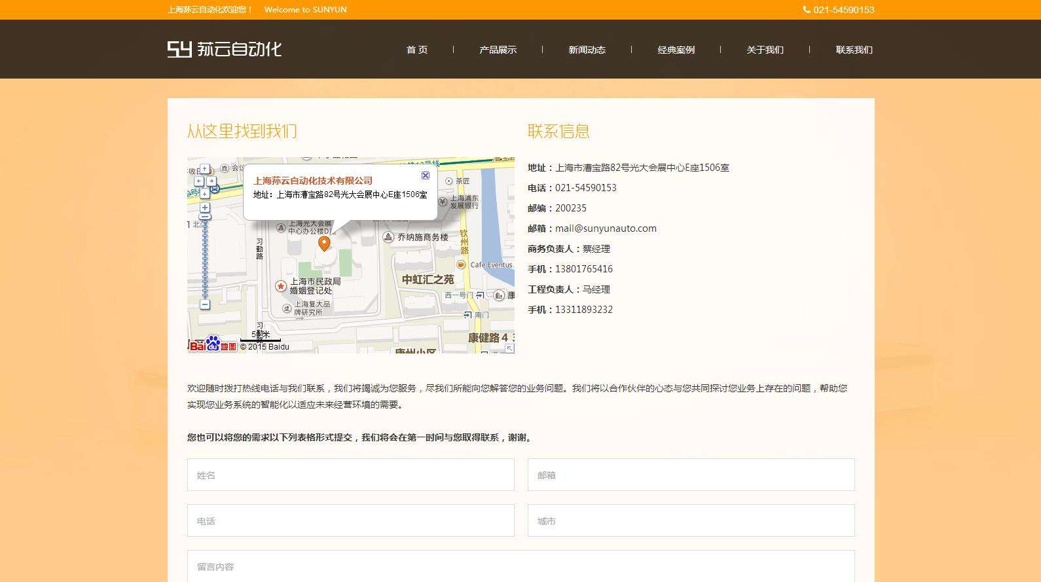Close the map info popup
This screenshot has height=582, width=1041.
[426, 175]
